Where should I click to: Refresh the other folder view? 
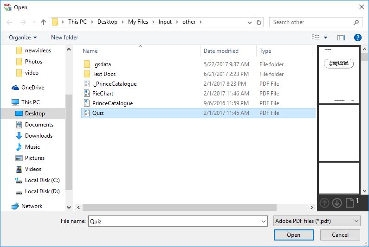point(259,22)
